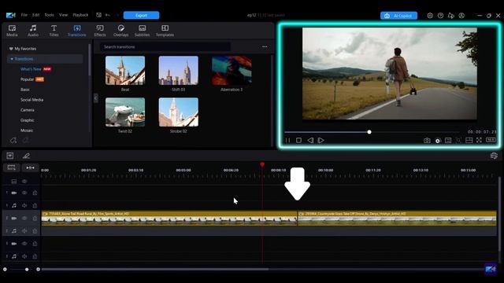Screen dimensions: 504x283
Task: Switch to the Overlays room
Action: pyautogui.click(x=120, y=31)
